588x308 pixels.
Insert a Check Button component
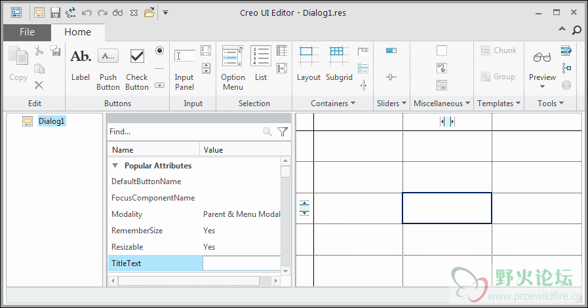pyautogui.click(x=137, y=69)
